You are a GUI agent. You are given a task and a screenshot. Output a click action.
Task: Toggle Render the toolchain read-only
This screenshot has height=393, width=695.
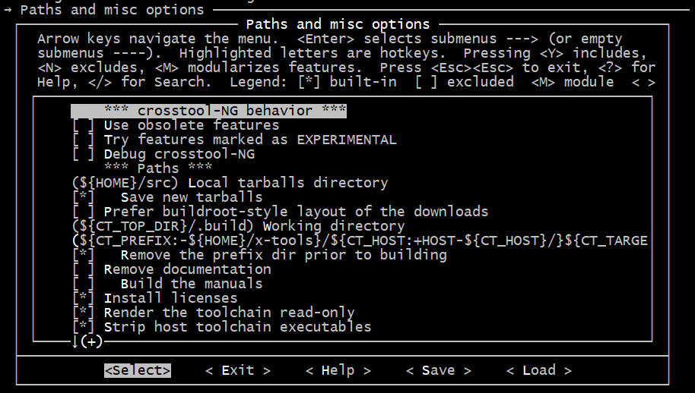[x=84, y=313]
